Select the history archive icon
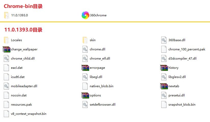The width and height of the screenshot is (210, 122). [x=164, y=68]
